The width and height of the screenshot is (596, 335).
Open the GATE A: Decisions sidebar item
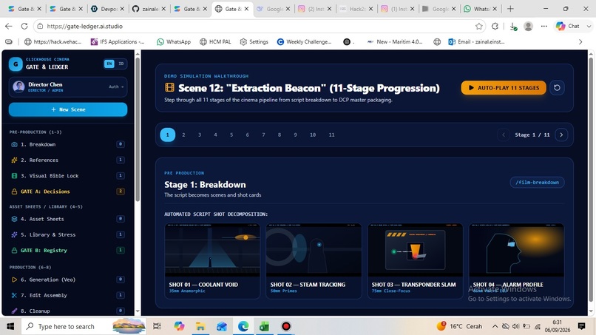tap(68, 192)
